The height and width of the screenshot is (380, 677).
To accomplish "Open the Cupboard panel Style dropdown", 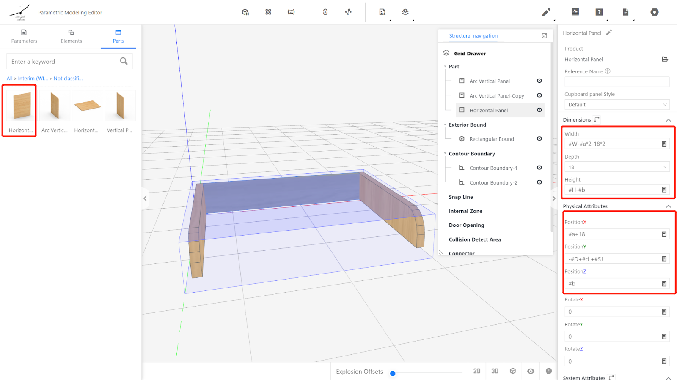I will [616, 105].
